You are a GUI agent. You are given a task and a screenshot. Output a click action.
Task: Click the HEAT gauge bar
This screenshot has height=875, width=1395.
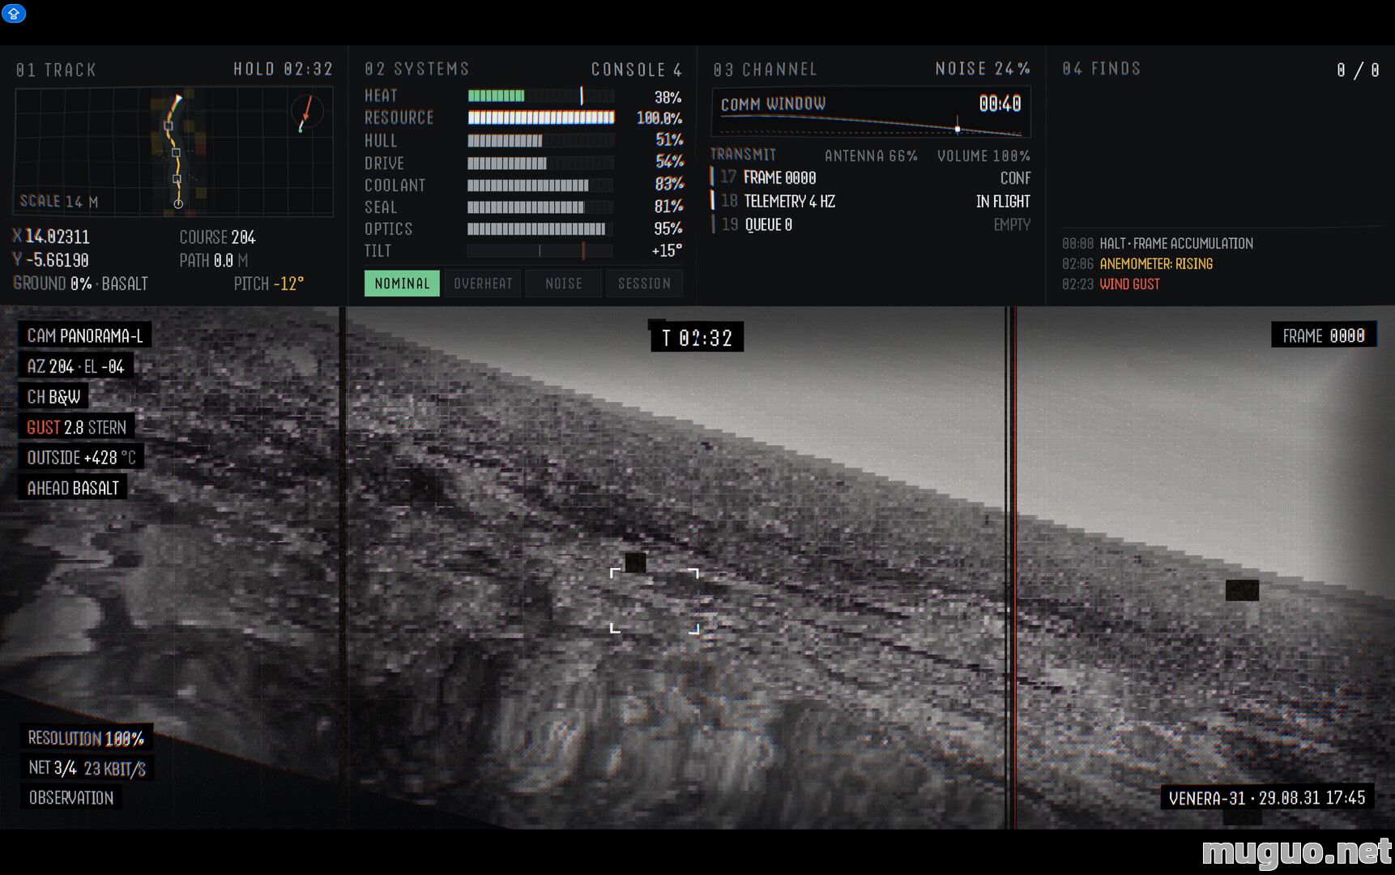[540, 96]
